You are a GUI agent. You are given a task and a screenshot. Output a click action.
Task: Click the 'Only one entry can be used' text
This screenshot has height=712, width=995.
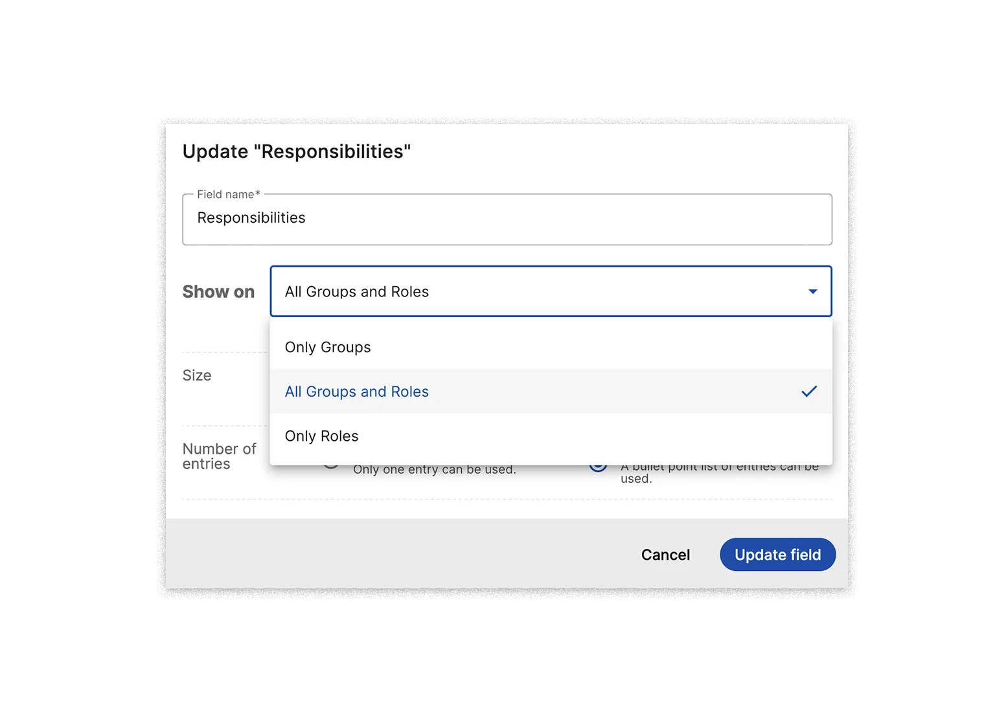[435, 471]
